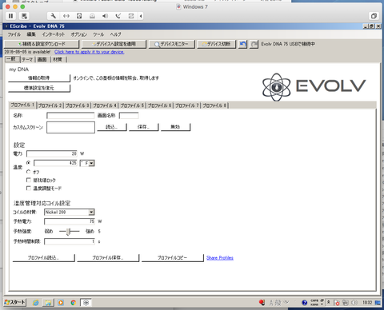Click the VMware single-window view icon
This screenshot has height=310, width=384.
[x=374, y=16]
